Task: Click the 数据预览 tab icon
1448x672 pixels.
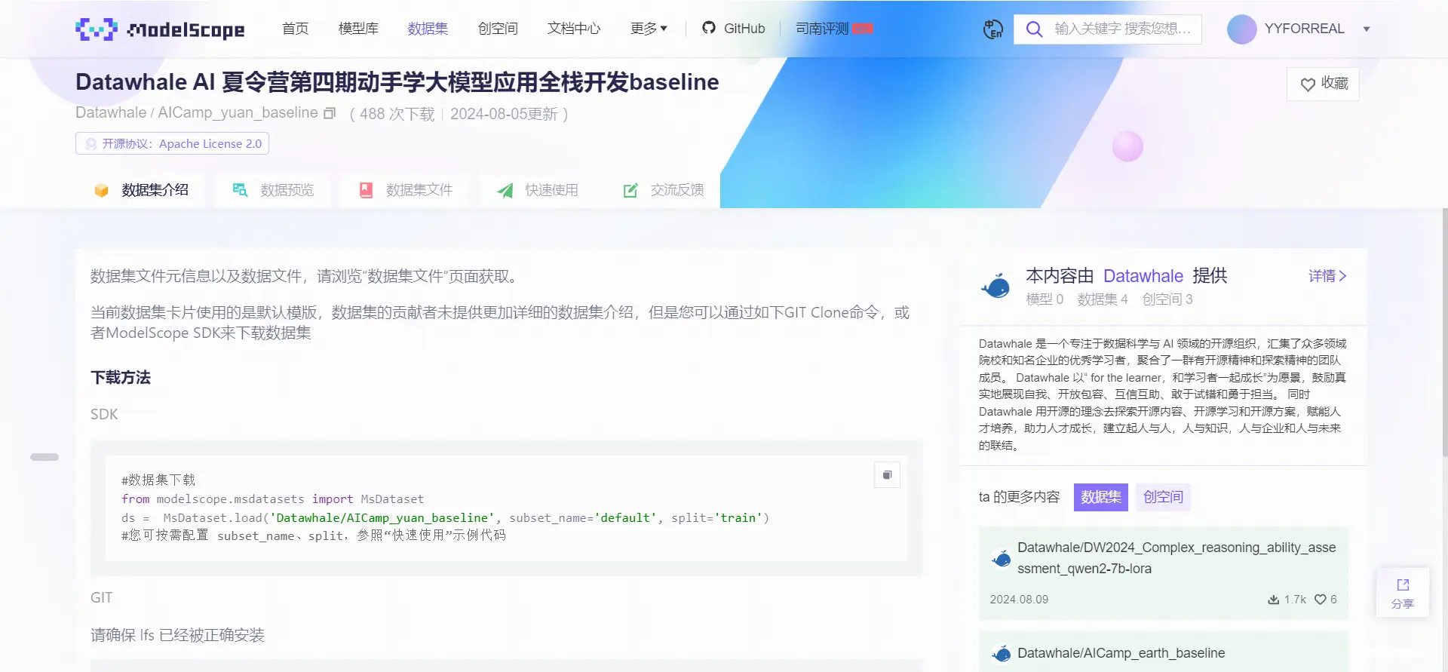Action: 240,190
